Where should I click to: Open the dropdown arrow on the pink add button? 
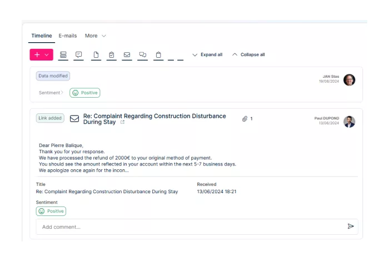(x=47, y=55)
